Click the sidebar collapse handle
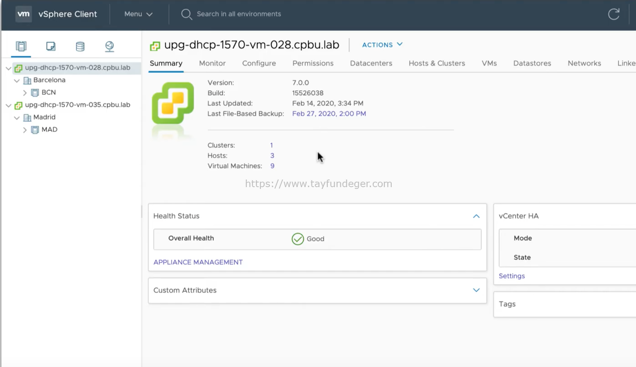The image size is (636, 367). pyautogui.click(x=142, y=211)
